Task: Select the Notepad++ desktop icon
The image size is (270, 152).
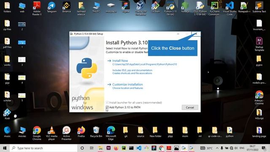Action: click(x=244, y=7)
